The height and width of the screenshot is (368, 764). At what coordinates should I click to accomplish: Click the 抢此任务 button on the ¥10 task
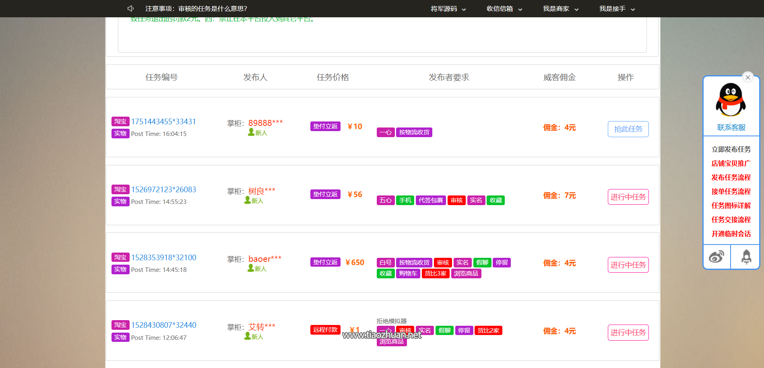pyautogui.click(x=628, y=129)
